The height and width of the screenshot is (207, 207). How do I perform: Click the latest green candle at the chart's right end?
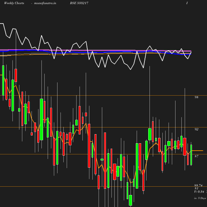coord(191,155)
